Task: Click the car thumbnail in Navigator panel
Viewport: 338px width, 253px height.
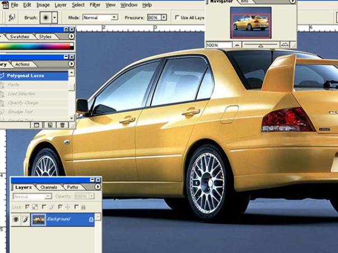Action: click(x=250, y=22)
